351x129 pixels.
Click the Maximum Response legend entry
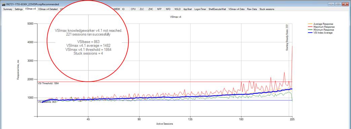(321, 27)
